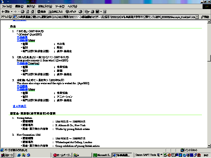Screen dimensions: 211x158
Task: Click the Print toolbar icon
Action: pos(92,12)
